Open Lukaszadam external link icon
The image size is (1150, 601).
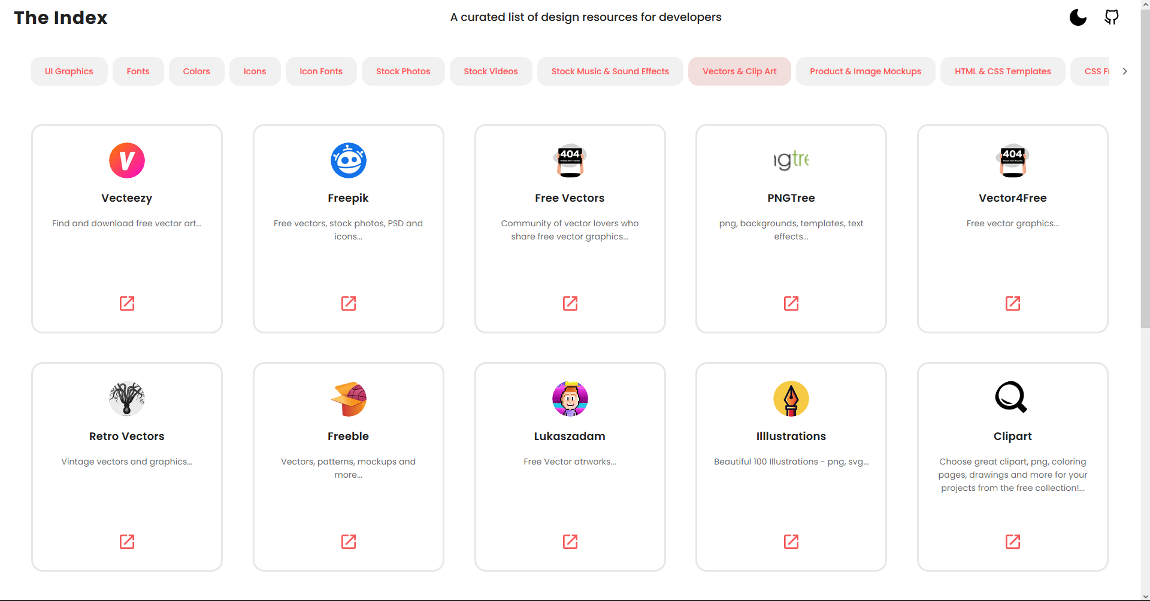point(570,542)
